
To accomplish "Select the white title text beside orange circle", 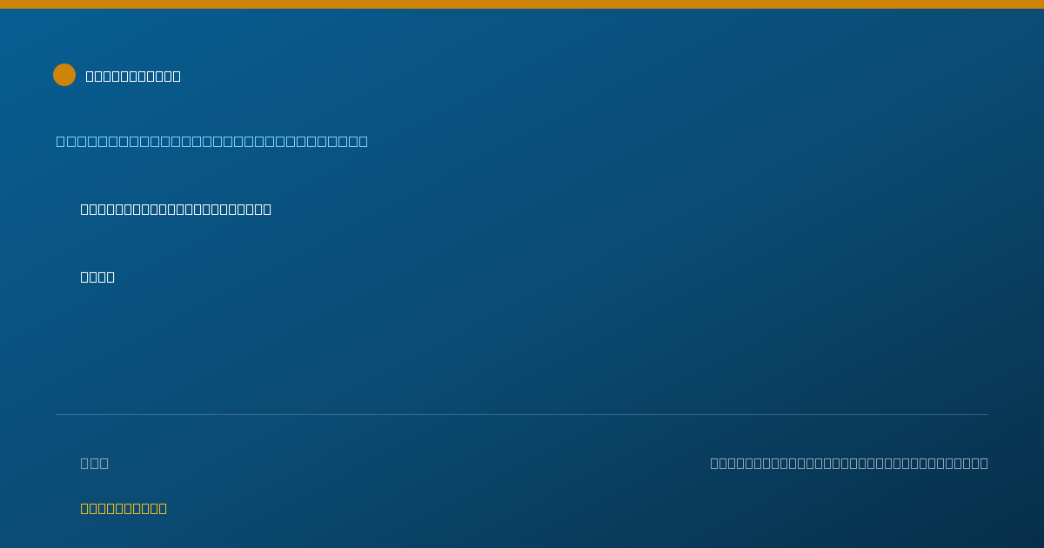I will coord(133,76).
